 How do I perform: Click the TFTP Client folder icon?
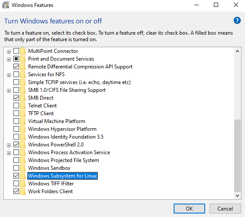[x=23, y=113]
